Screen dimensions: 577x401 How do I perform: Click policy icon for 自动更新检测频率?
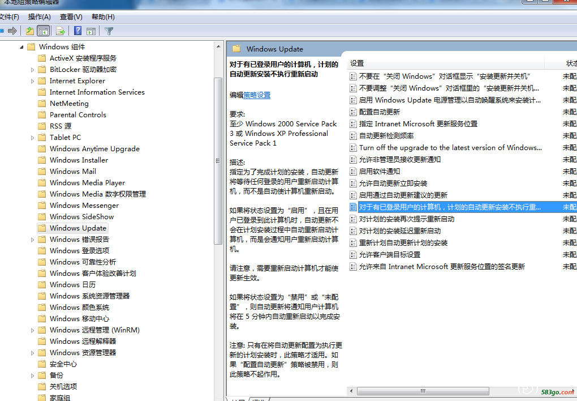tap(353, 135)
